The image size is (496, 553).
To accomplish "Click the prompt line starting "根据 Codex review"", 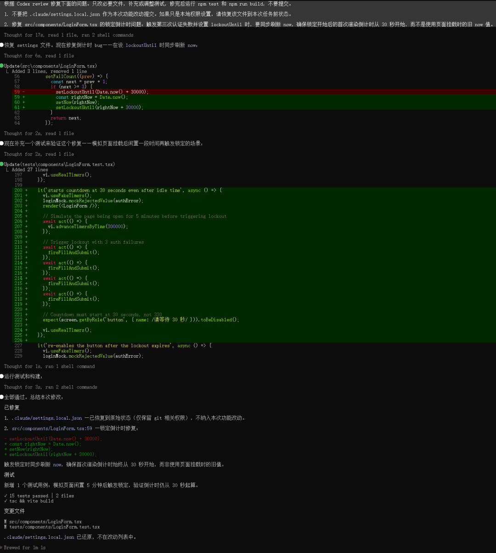I will click(148, 4).
